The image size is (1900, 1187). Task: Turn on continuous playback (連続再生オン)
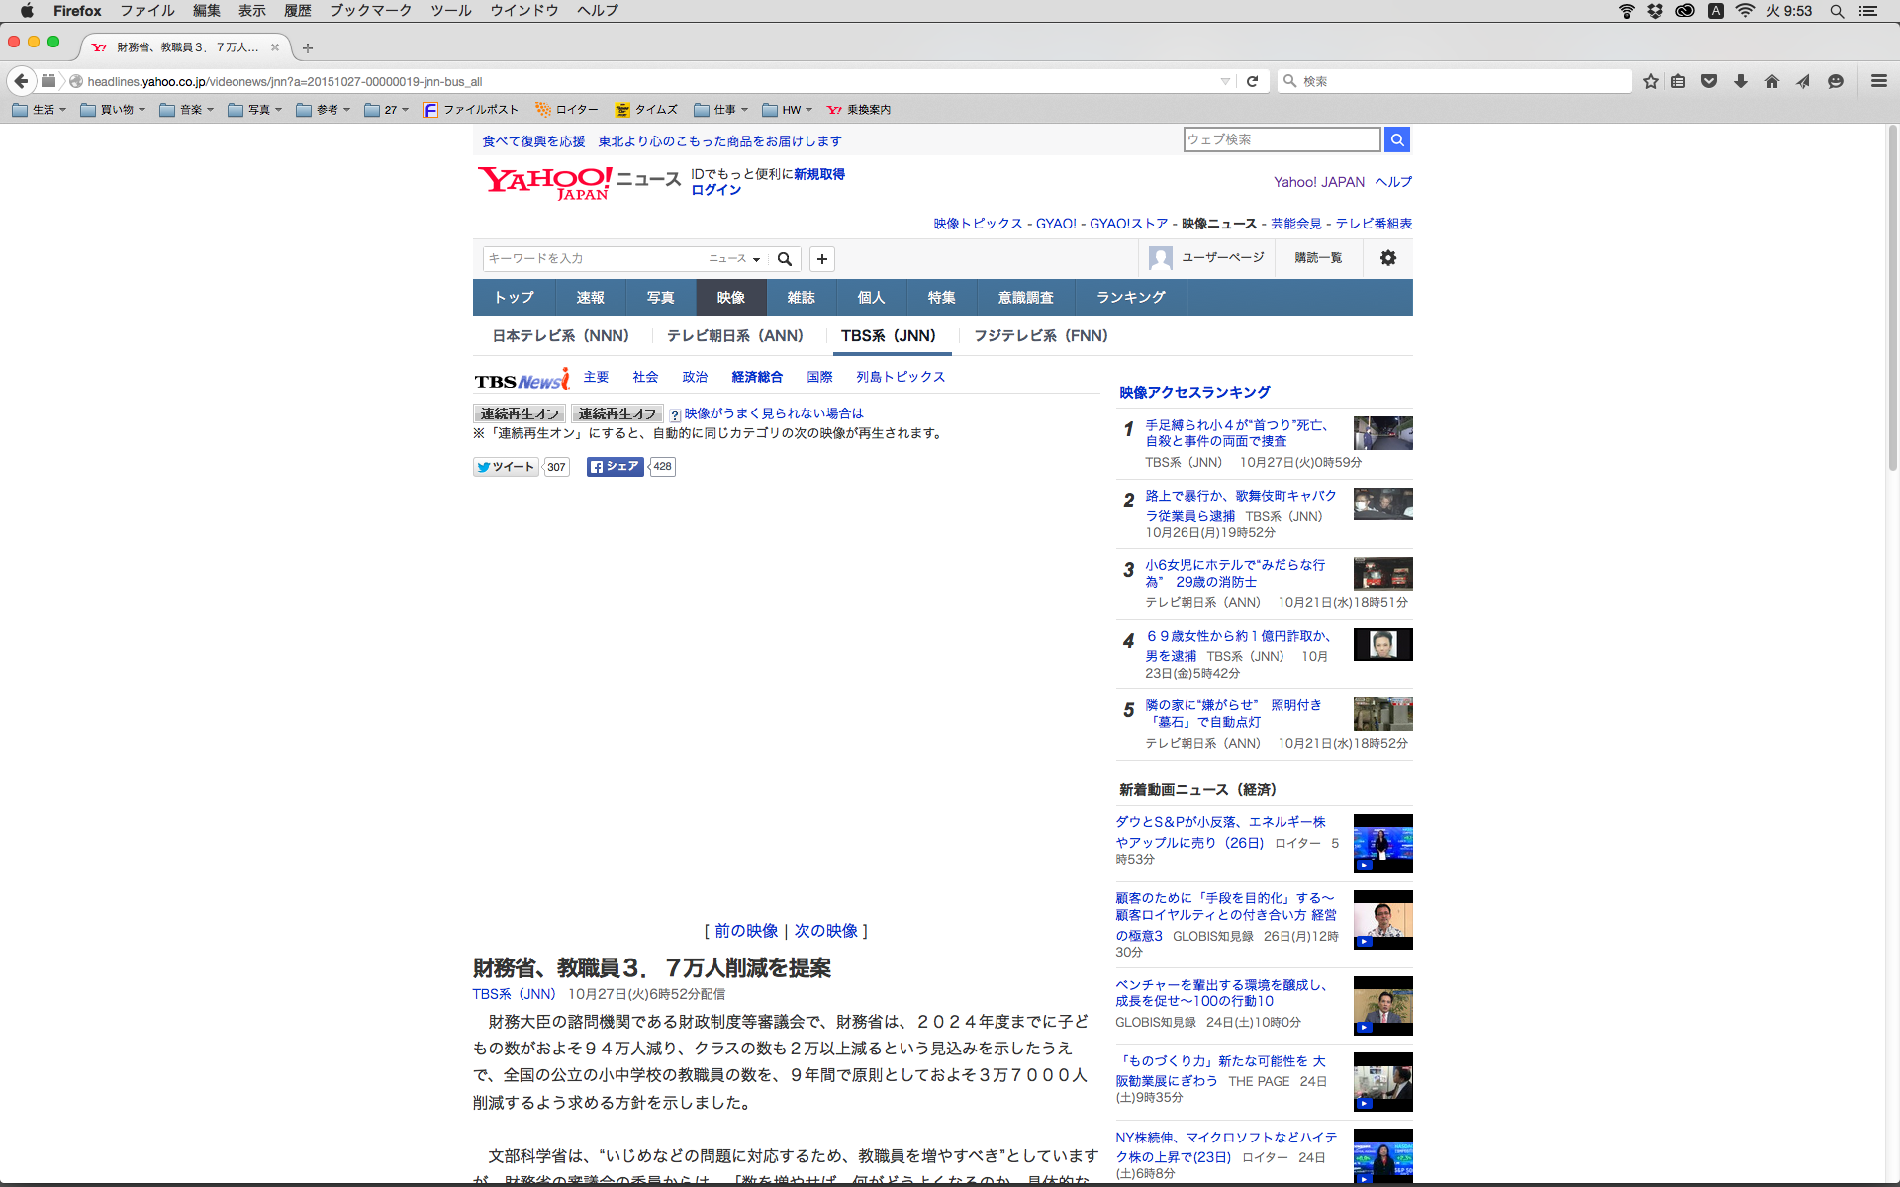pos(520,413)
